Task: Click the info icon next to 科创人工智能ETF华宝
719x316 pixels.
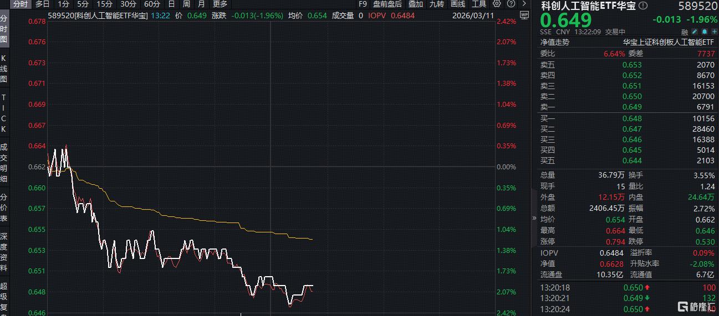Action: 642,6
